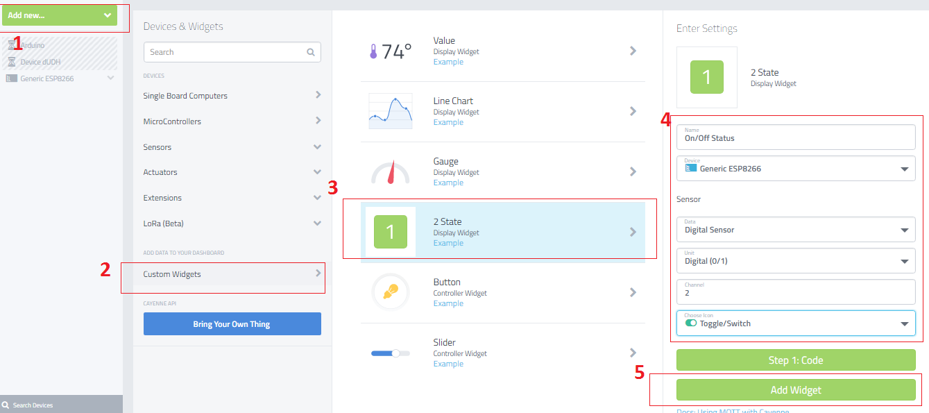Click the Generic ESP8266 device icon

[11, 78]
